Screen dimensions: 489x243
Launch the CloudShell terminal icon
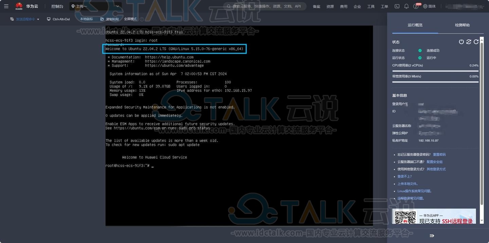[397, 6]
